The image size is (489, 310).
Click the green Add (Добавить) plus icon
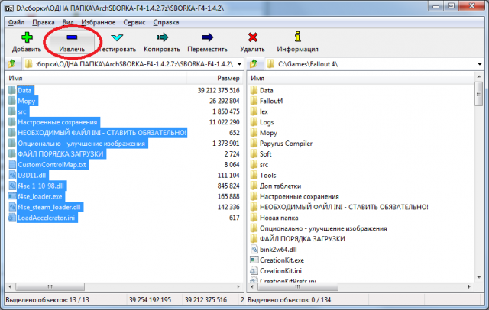tap(27, 37)
